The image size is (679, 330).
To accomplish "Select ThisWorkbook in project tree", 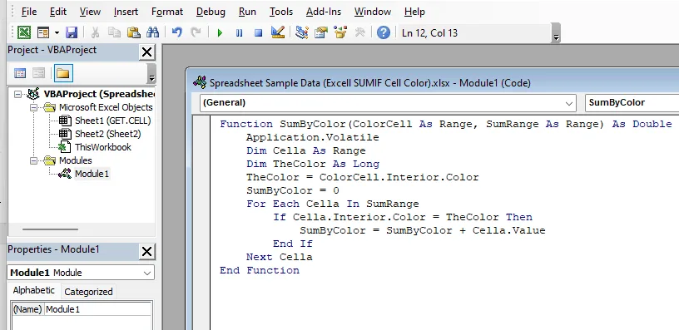I will click(103, 147).
